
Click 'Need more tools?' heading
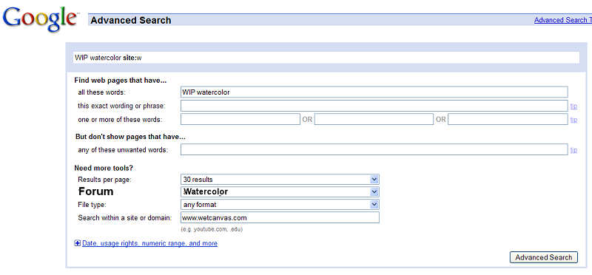pyautogui.click(x=104, y=168)
